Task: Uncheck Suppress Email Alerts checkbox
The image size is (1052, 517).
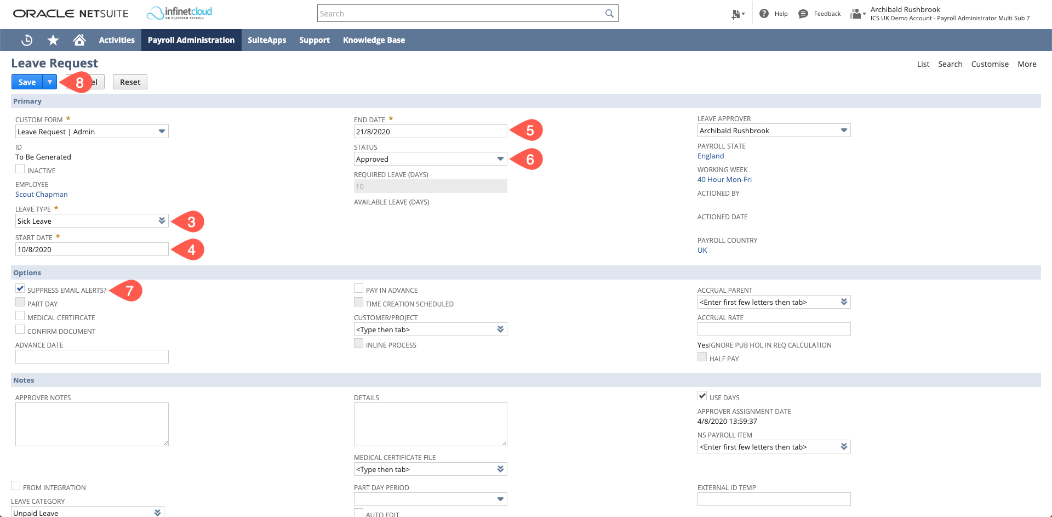Action: (20, 288)
